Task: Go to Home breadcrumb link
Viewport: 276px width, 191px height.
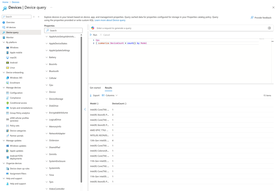Action: coord(5,2)
